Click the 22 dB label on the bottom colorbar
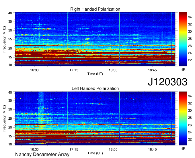Screen dimensions: 195x158 (190, 139)
